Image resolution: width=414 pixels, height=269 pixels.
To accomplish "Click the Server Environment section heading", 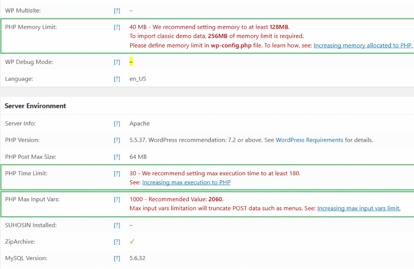I will 35,106.
